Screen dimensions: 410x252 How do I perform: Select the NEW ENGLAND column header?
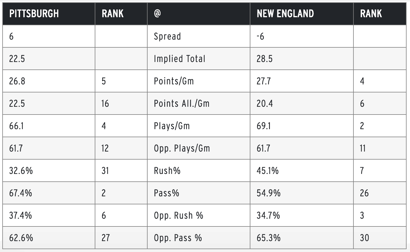coord(285,13)
